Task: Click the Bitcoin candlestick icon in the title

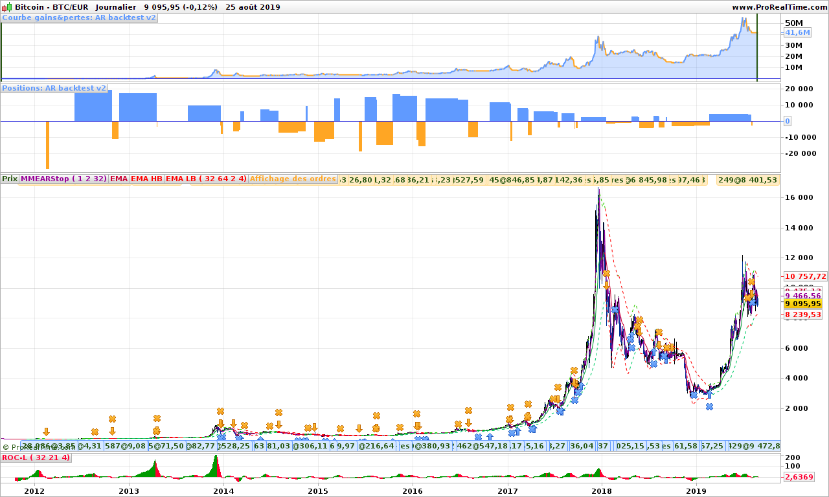Action: tap(7, 6)
